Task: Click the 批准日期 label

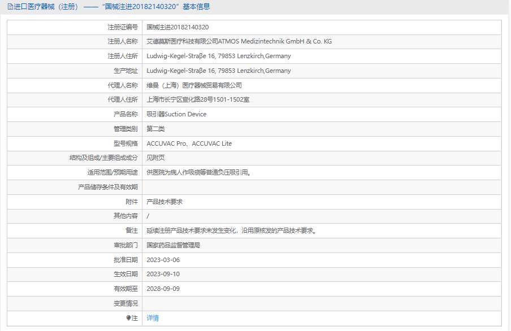Action: pyautogui.click(x=125, y=260)
